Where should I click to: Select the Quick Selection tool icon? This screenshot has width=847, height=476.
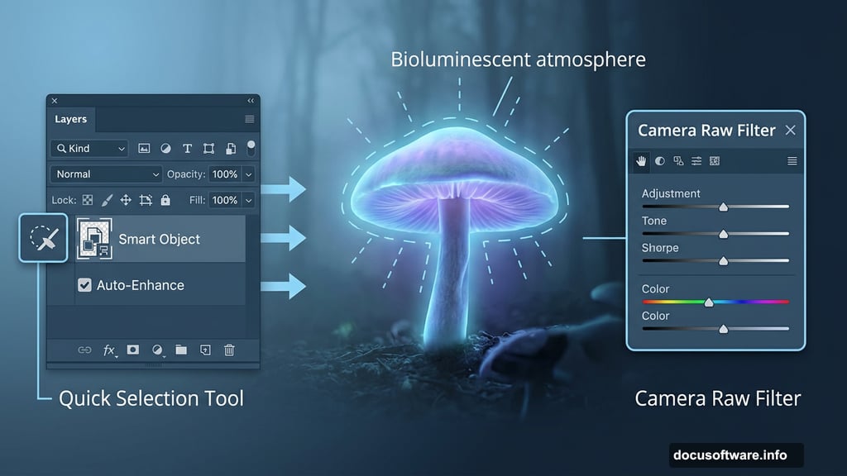(43, 238)
